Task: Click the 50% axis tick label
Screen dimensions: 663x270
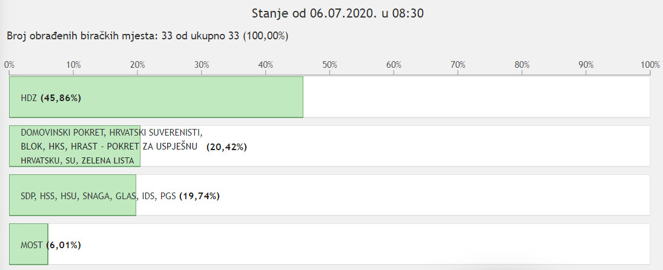Action: (330, 65)
